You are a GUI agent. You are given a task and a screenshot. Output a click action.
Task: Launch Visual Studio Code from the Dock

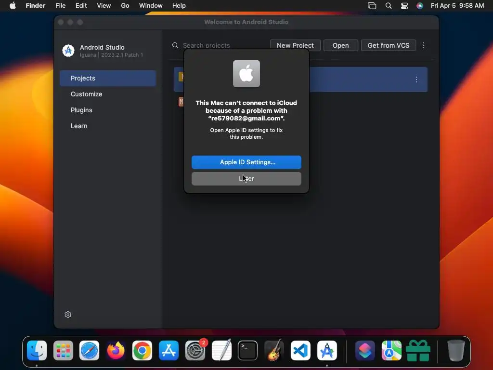pos(300,351)
